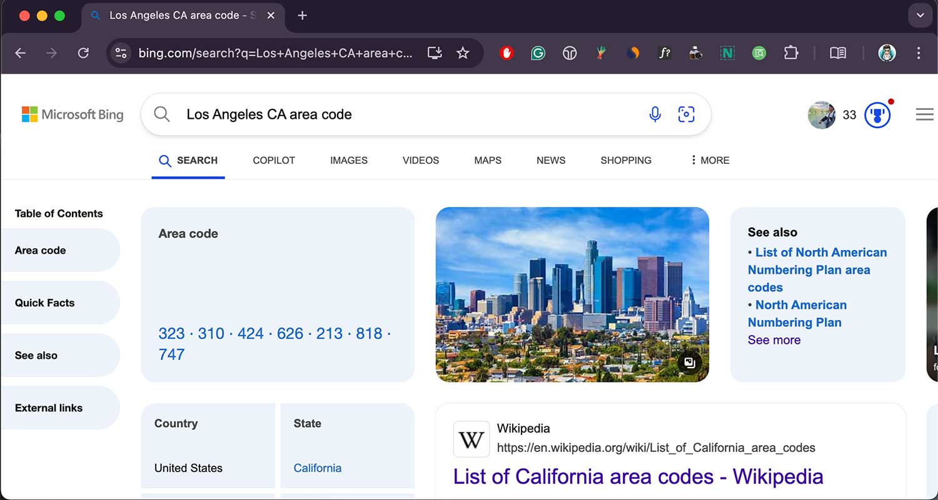Open the Chrome three-dot menu
The height and width of the screenshot is (500, 938).
pyautogui.click(x=919, y=53)
